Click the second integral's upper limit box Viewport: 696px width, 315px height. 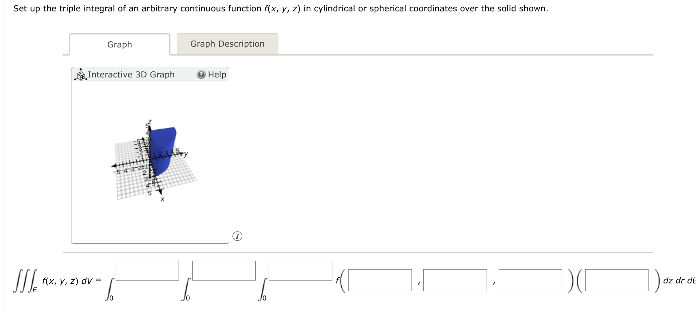224,270
